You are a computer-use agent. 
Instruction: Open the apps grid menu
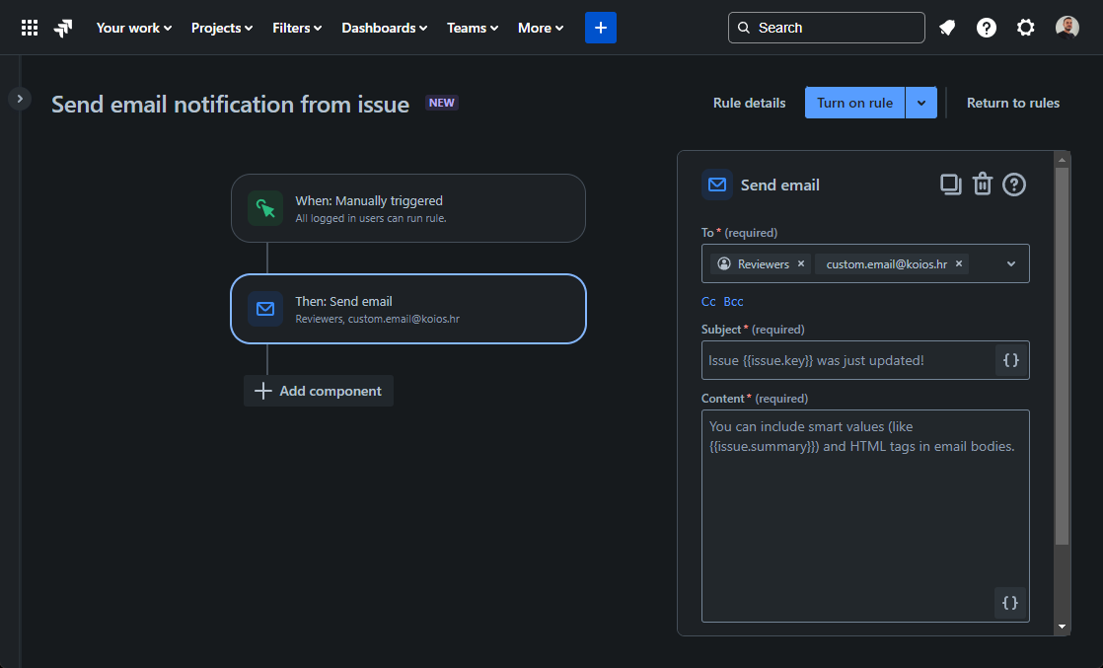click(x=31, y=27)
